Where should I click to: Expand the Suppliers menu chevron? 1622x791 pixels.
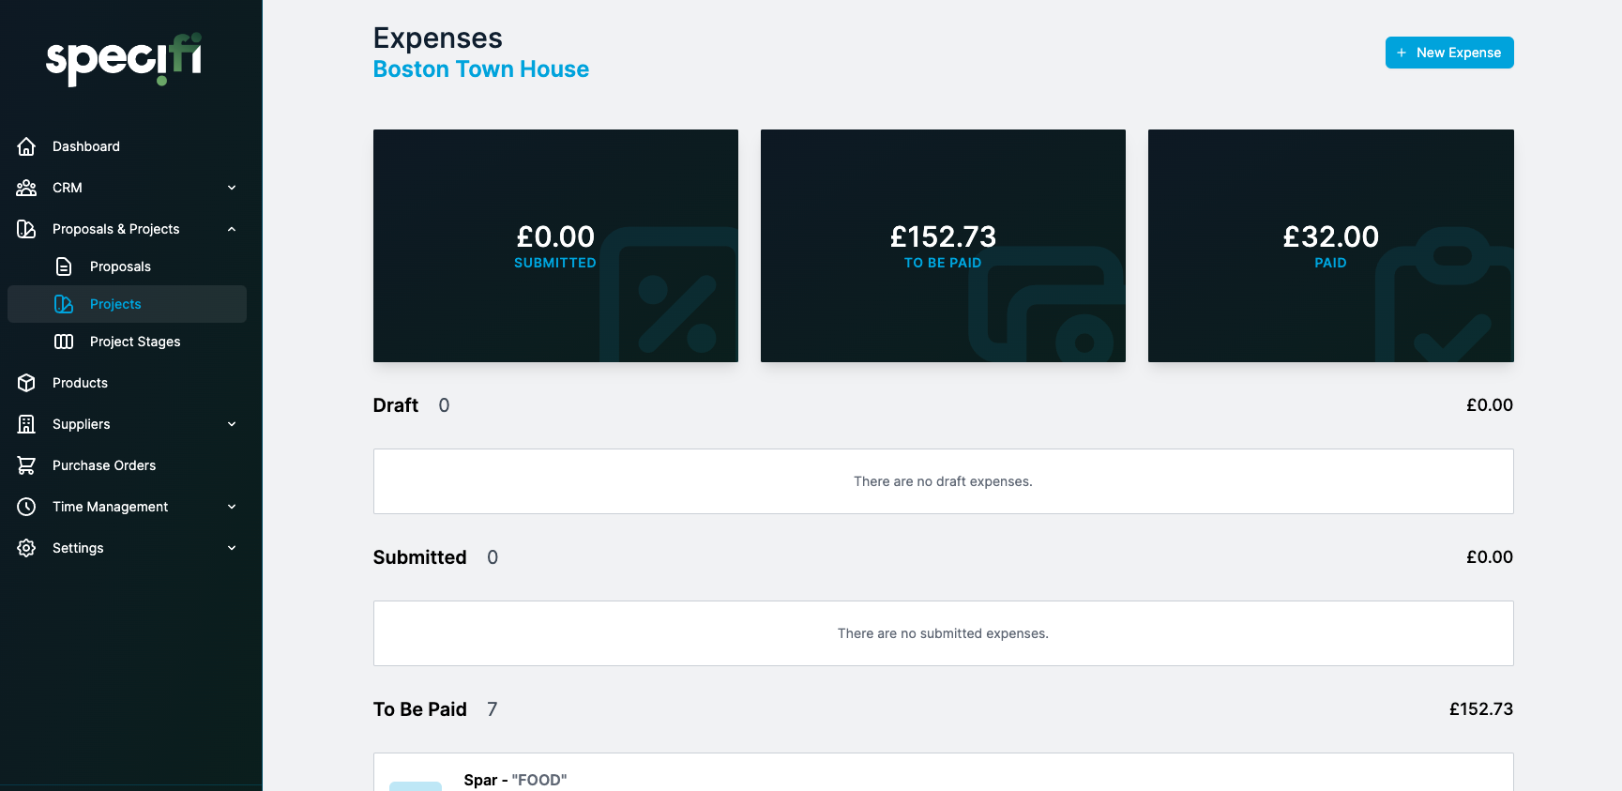click(232, 424)
